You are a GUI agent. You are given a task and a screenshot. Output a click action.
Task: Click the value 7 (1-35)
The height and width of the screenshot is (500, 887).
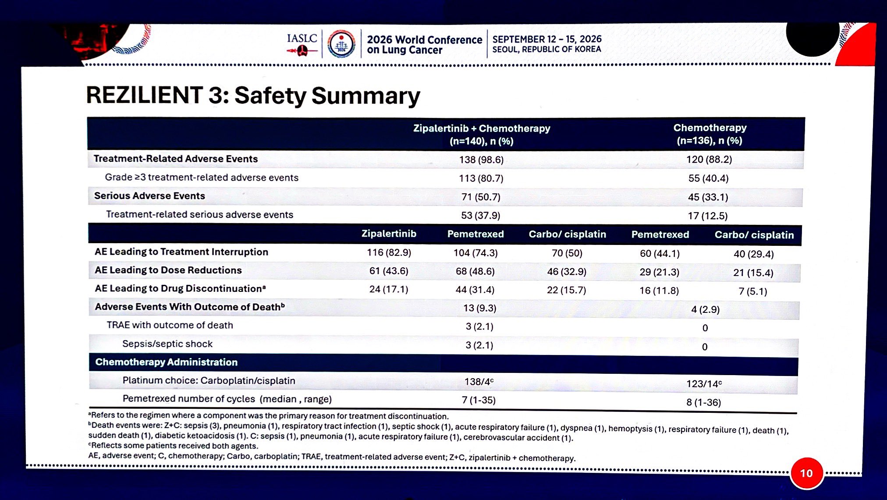tap(479, 400)
